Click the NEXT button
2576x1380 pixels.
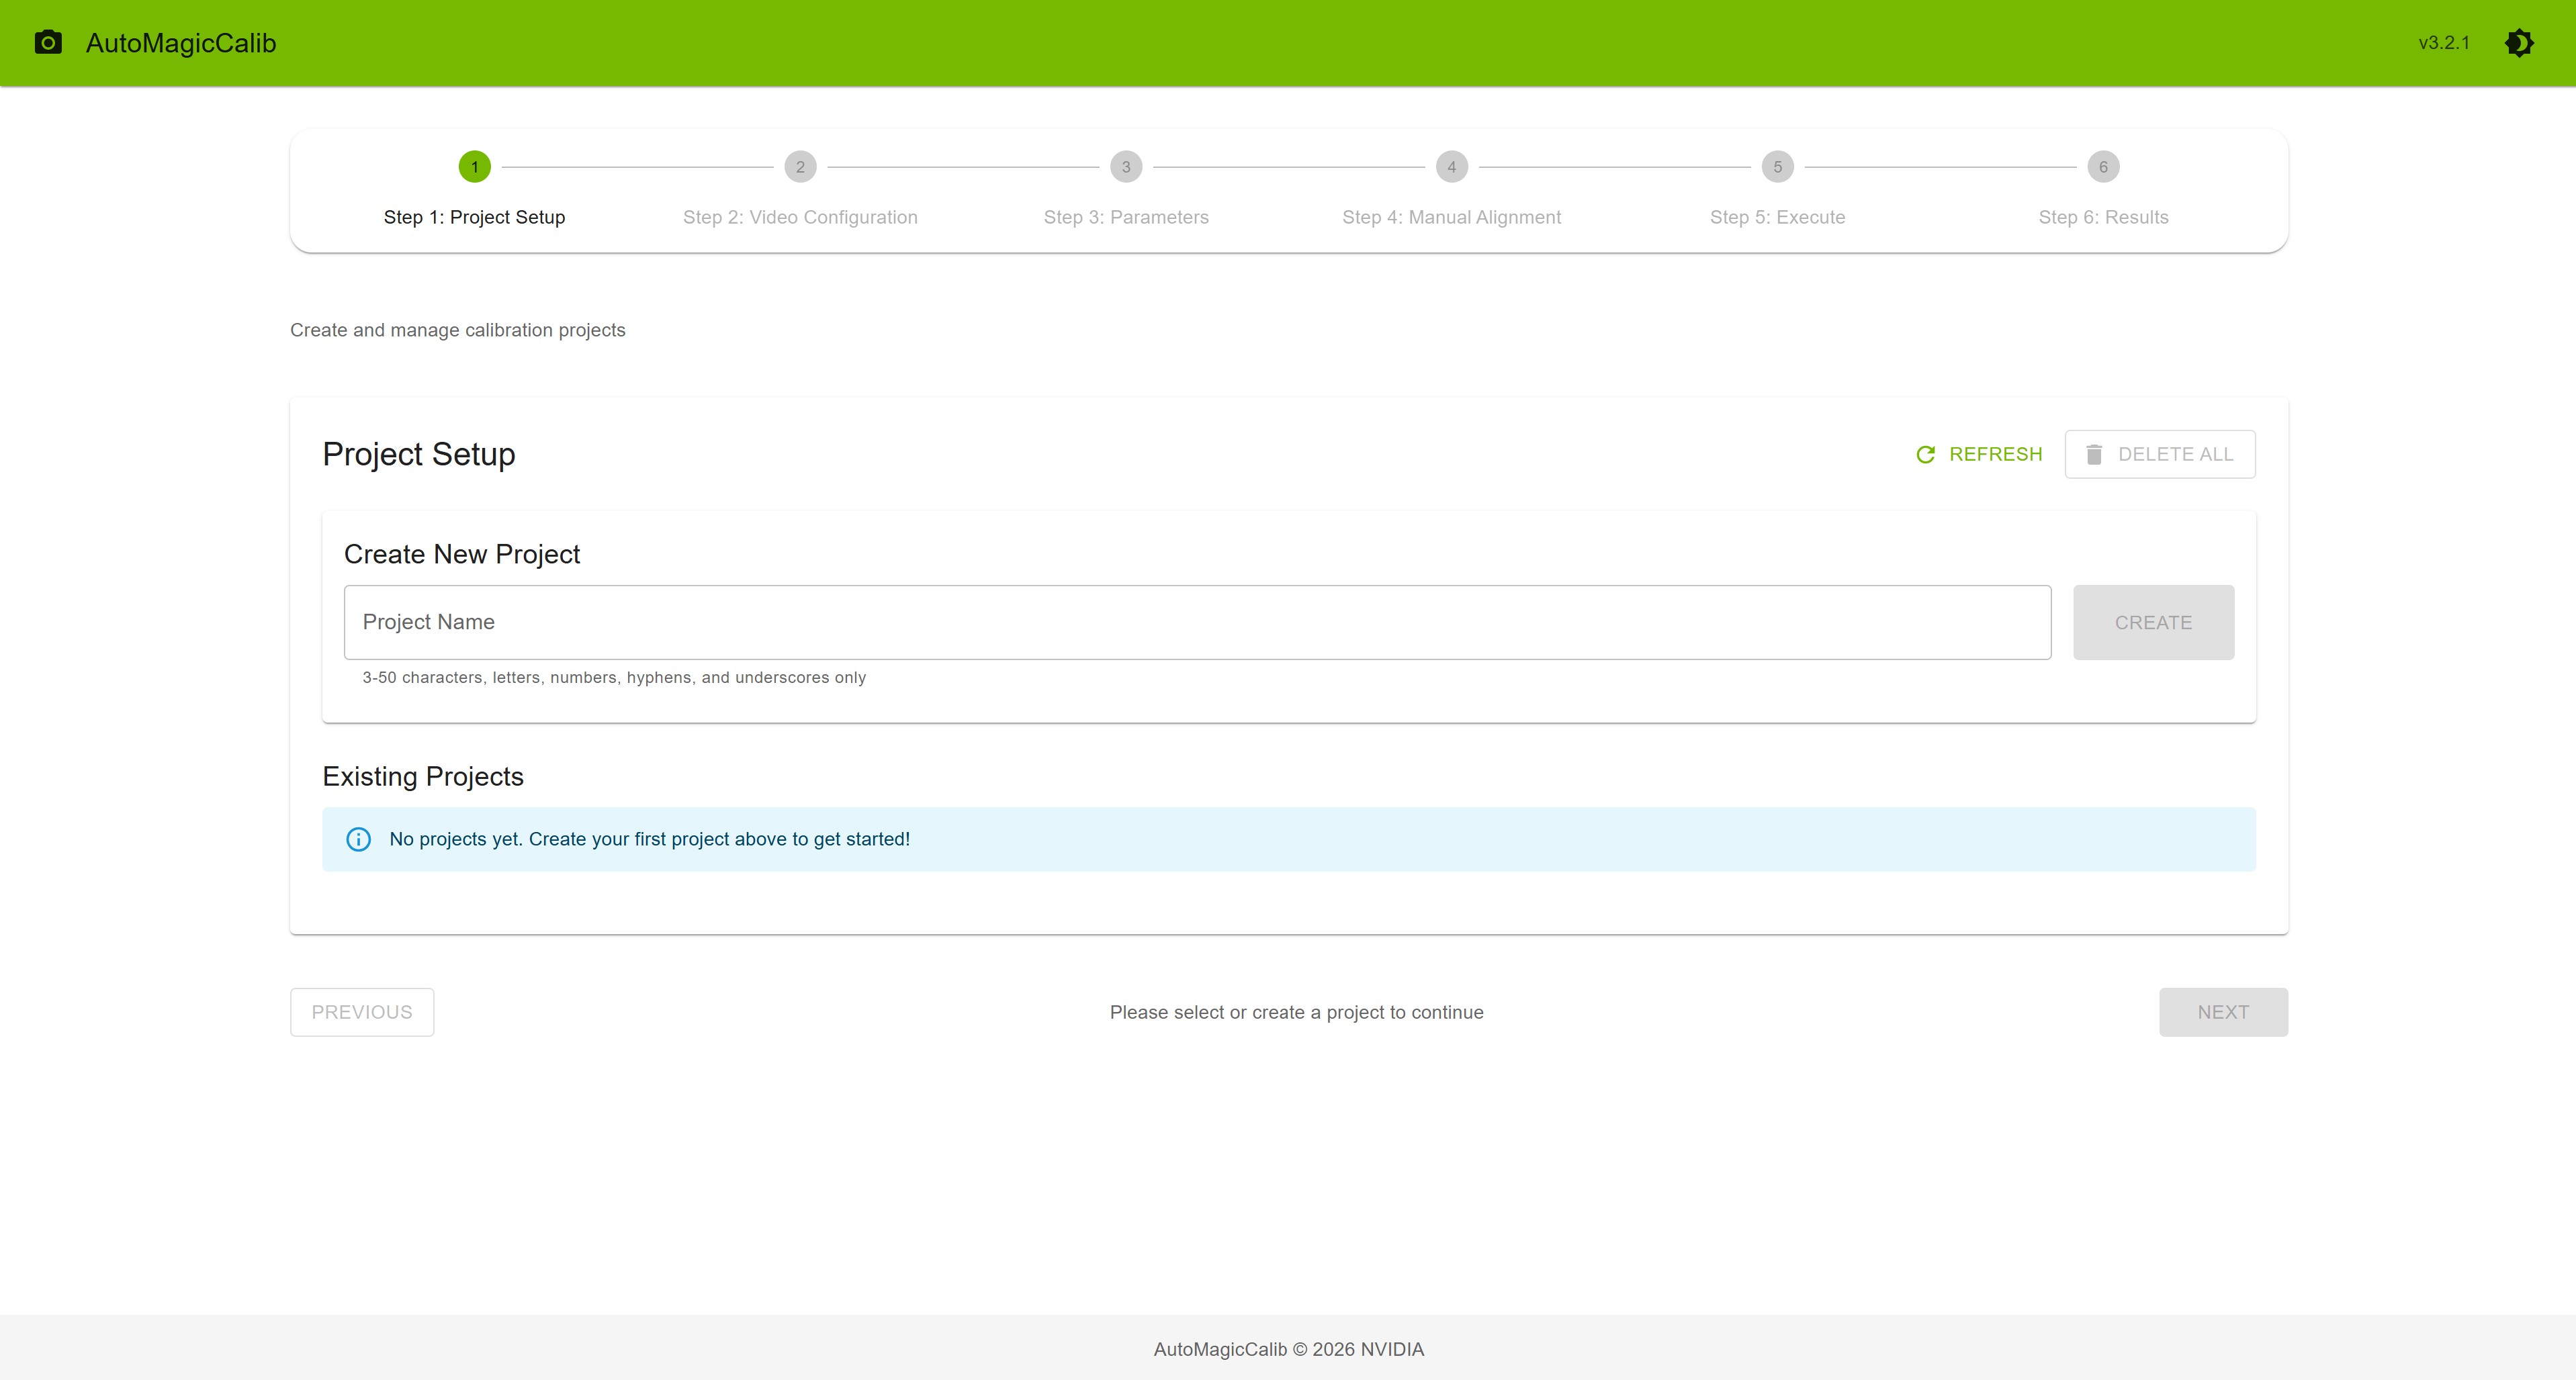[x=2224, y=1013]
